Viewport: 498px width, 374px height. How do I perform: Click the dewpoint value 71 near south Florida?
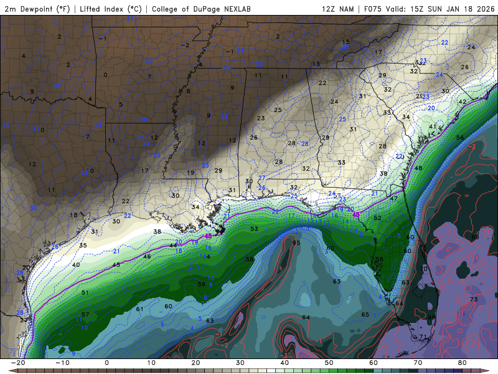pyautogui.click(x=423, y=337)
